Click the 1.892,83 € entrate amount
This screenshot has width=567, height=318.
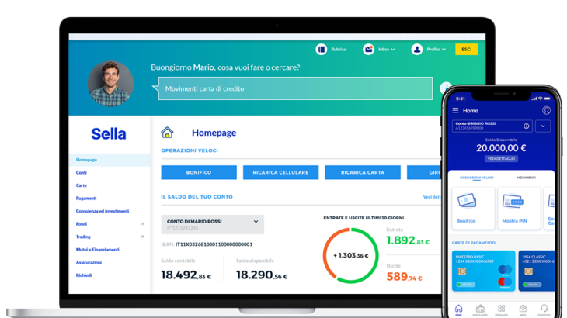tap(408, 240)
